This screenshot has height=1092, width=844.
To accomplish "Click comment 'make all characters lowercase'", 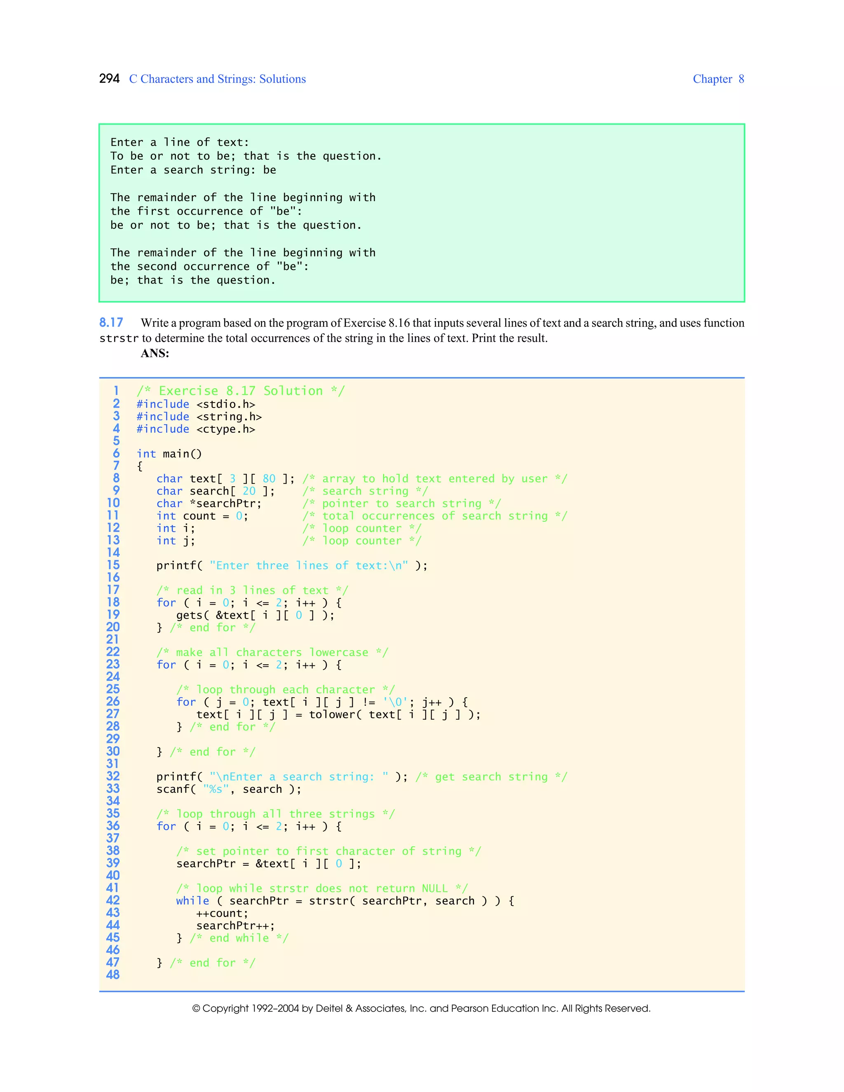I will pos(272,652).
